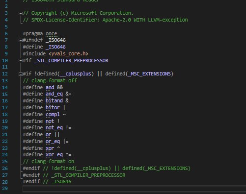Place cursor in empty line 29
This screenshot has height=194, width=246.
tap(134, 189)
